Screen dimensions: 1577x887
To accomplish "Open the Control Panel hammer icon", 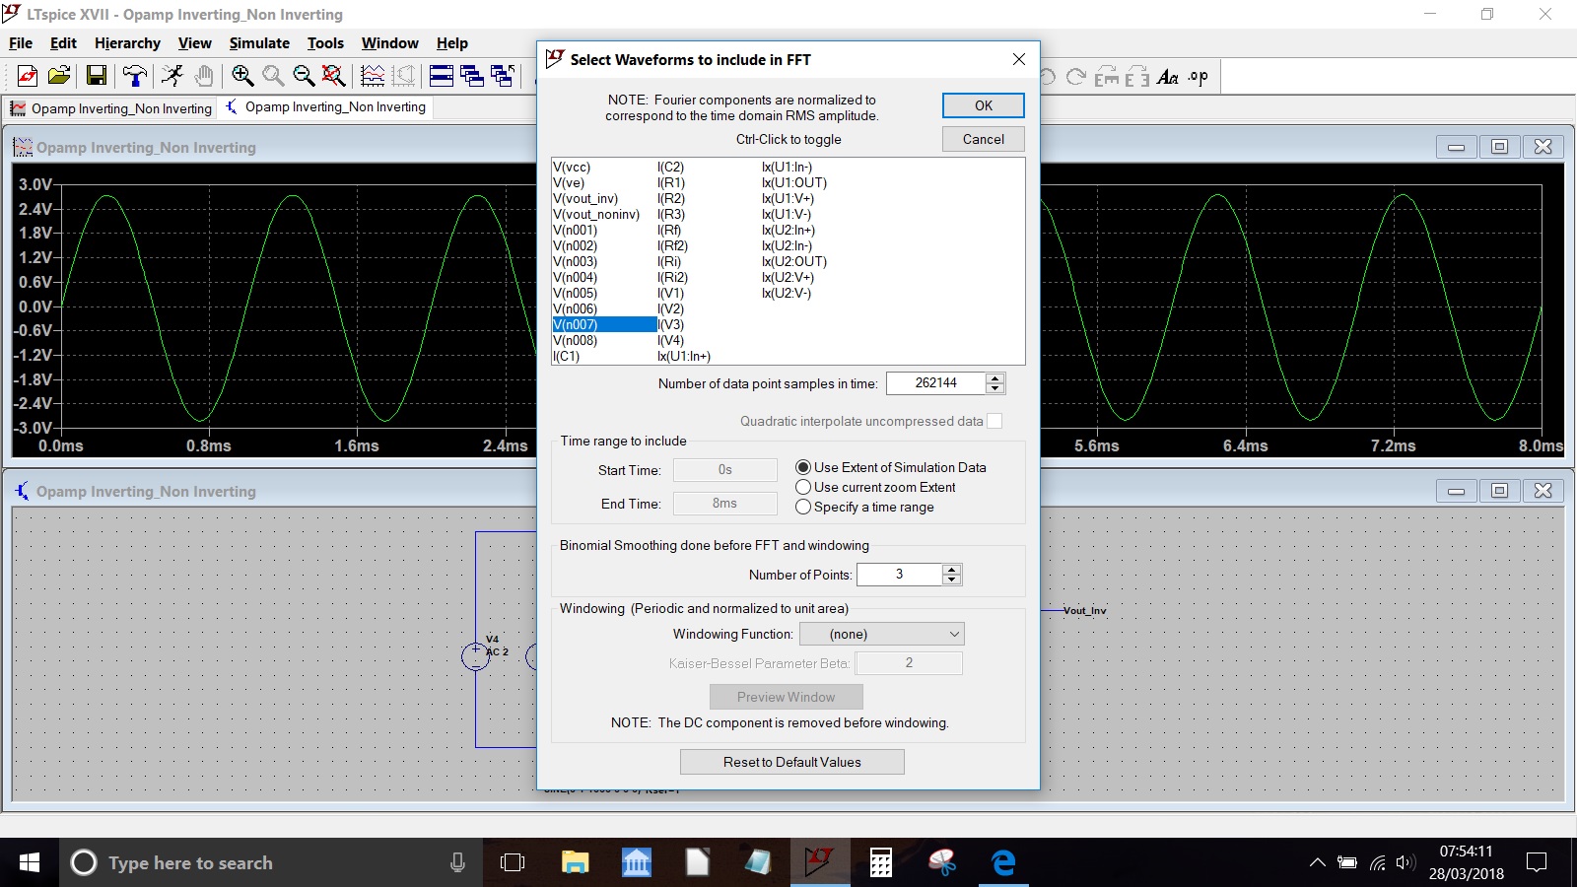I will [x=134, y=76].
